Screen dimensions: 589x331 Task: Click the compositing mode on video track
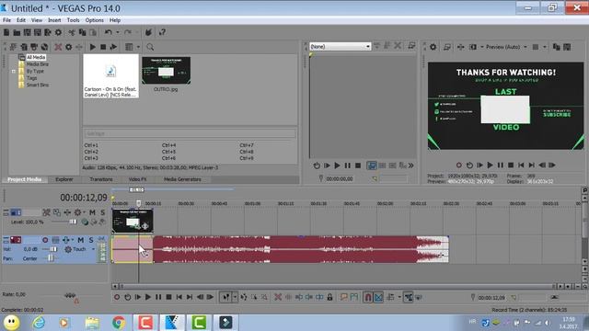pyautogui.click(x=85, y=222)
